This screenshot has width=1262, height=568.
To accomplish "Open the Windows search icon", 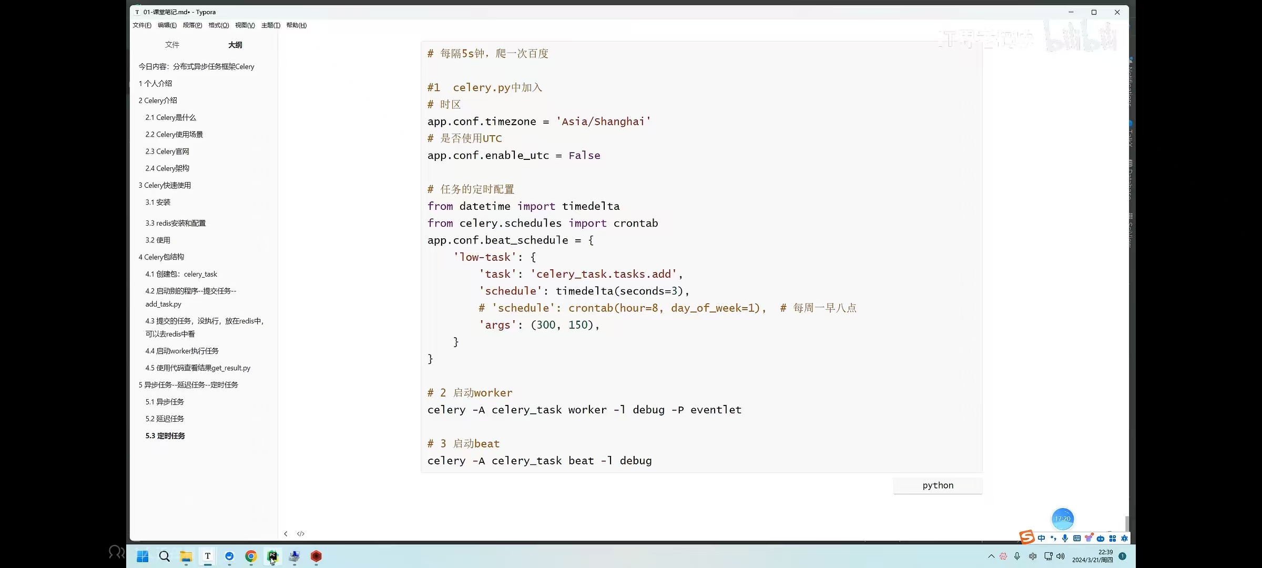I will click(164, 556).
